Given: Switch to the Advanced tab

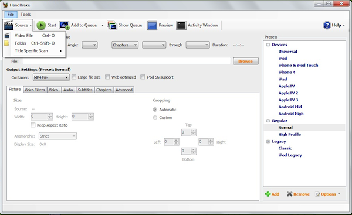Looking at the screenshot, I should click(x=124, y=90).
